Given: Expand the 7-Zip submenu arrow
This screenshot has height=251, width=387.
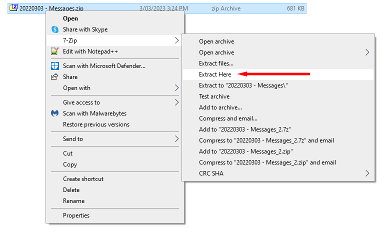Looking at the screenshot, I should (x=176, y=40).
